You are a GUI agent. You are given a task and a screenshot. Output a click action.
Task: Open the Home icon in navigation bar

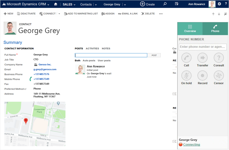pos(56,4)
